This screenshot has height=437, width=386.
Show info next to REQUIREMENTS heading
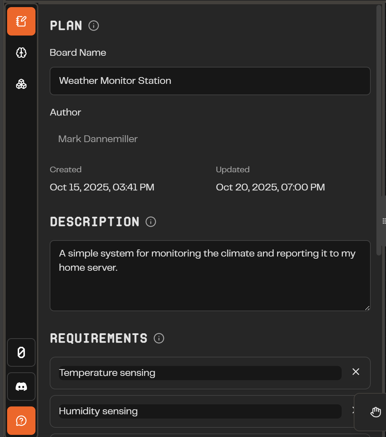[x=159, y=338]
